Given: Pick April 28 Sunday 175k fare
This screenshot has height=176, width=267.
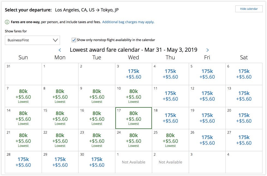Looking at the screenshot, I should coord(23,162).
